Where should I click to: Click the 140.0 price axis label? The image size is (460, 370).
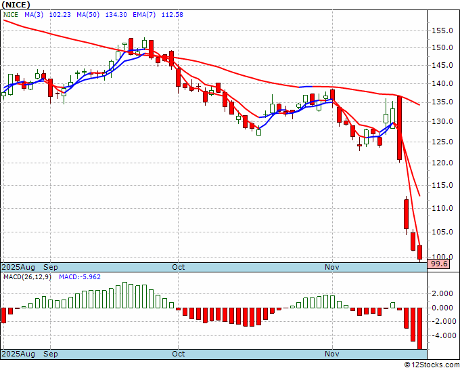[442, 84]
